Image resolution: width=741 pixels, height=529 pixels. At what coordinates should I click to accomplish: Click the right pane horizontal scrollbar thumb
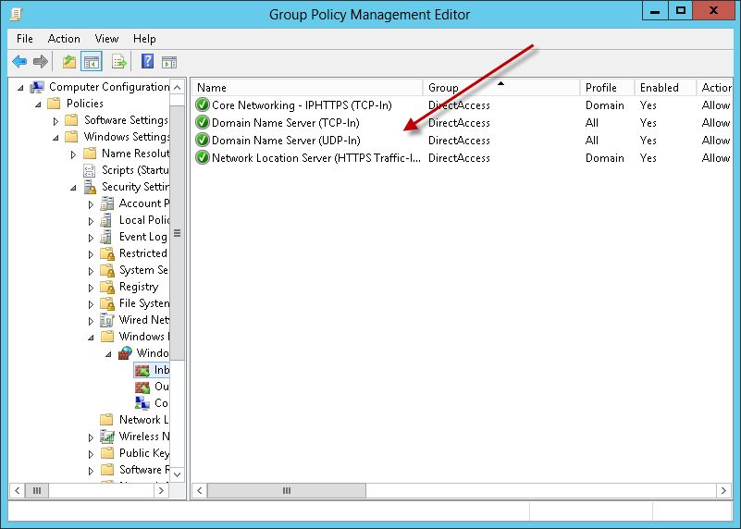(285, 490)
